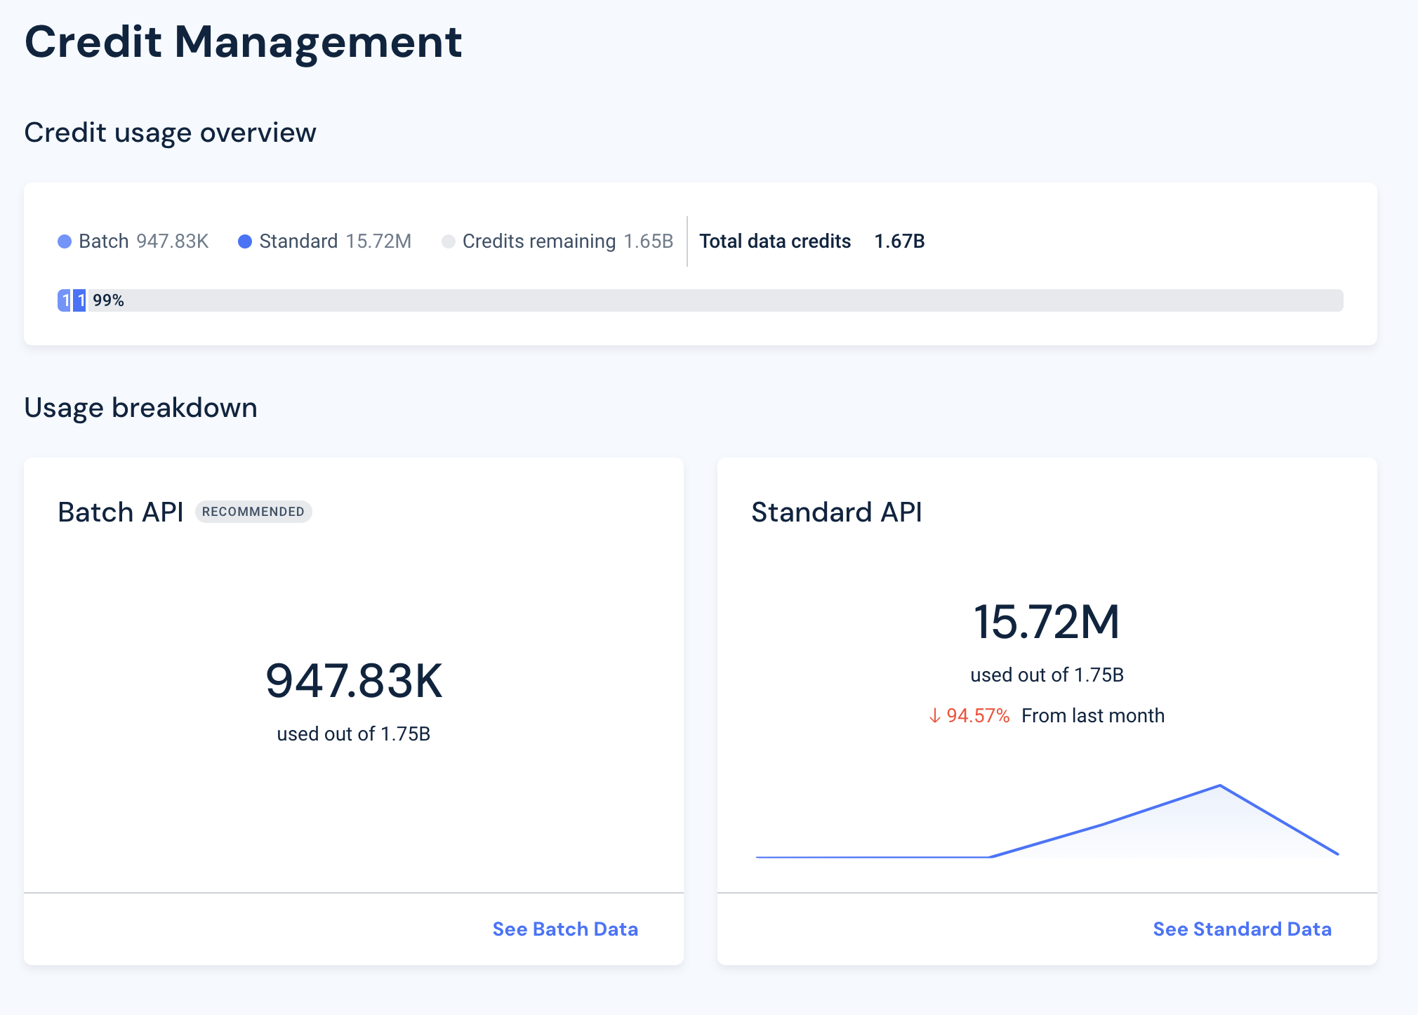This screenshot has width=1418, height=1015.
Task: Click the RECOMMENDED badge next to Batch API
Action: pyautogui.click(x=253, y=512)
